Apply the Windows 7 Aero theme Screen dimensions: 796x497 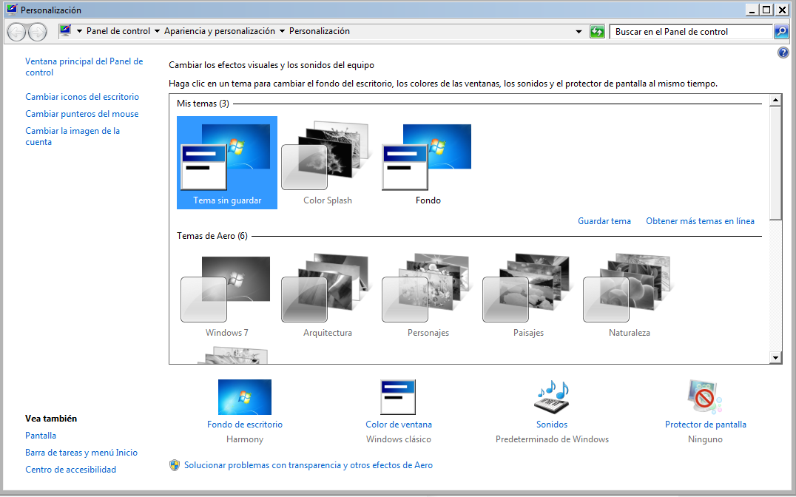[227, 295]
